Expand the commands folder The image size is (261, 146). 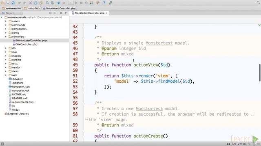pos(6,25)
